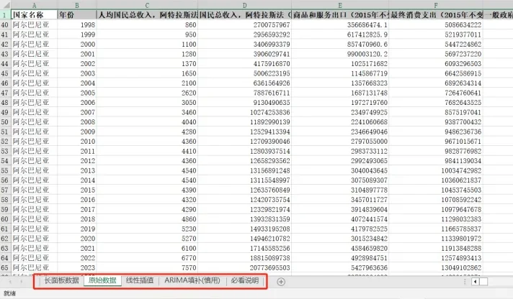513x299 pixels.
Task: Click the 就绪 status bar indicator
Action: (x=9, y=293)
